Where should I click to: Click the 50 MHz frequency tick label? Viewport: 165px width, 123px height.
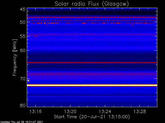pyautogui.click(x=22, y=22)
